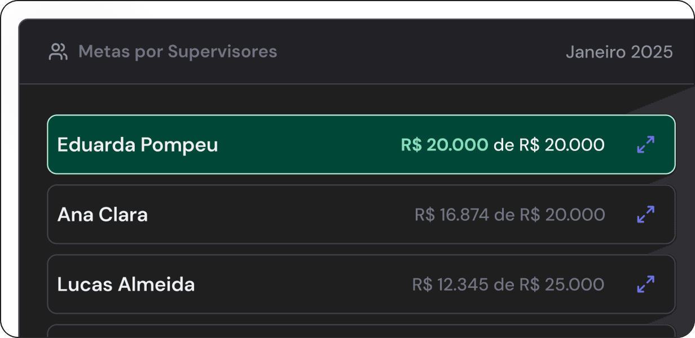Click the partially visible fourth supervisor row
Image resolution: width=695 pixels, height=338 pixels.
point(361,331)
